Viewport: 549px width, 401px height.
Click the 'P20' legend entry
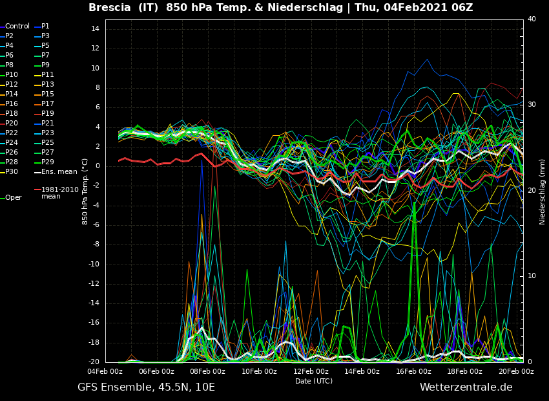(x=9, y=124)
